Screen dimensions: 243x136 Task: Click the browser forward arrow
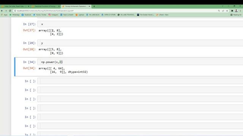6,11
